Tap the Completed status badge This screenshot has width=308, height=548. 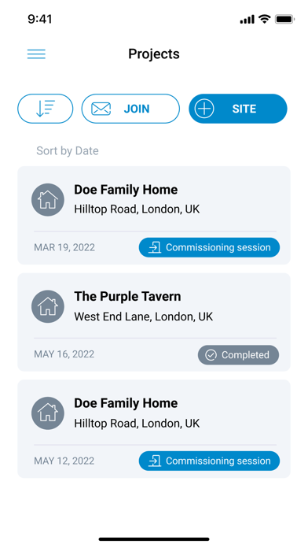tap(238, 355)
